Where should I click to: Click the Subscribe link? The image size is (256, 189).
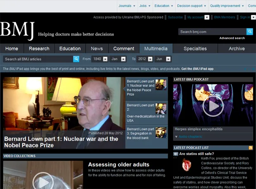pos(175,17)
